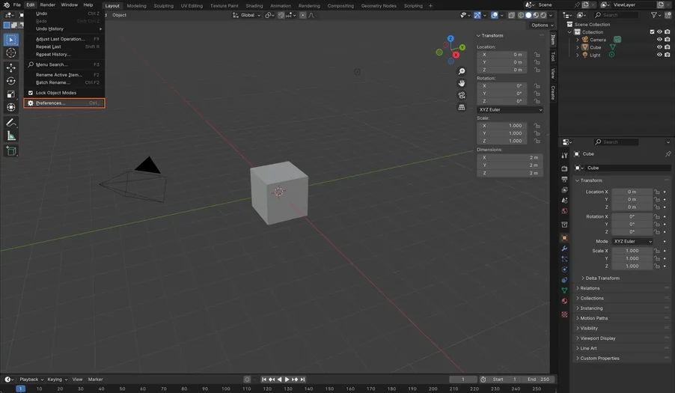
Task: Open the Particles properties tab icon
Action: 564,259
